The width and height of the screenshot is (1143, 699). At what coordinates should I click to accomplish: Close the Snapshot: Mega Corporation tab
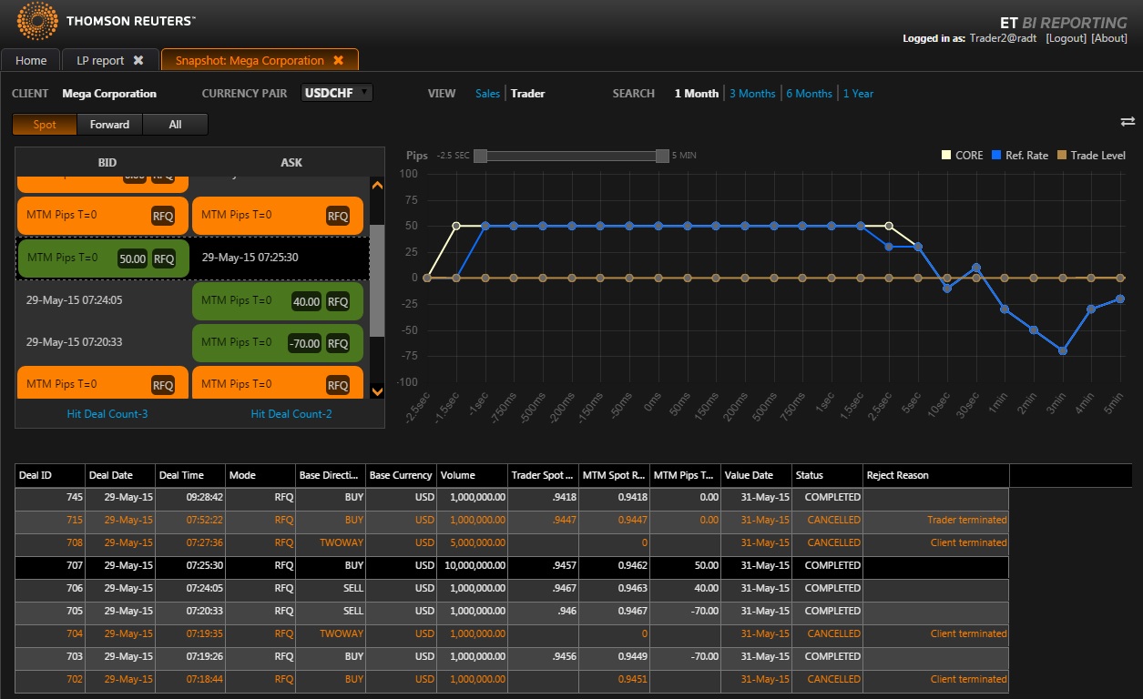click(338, 61)
